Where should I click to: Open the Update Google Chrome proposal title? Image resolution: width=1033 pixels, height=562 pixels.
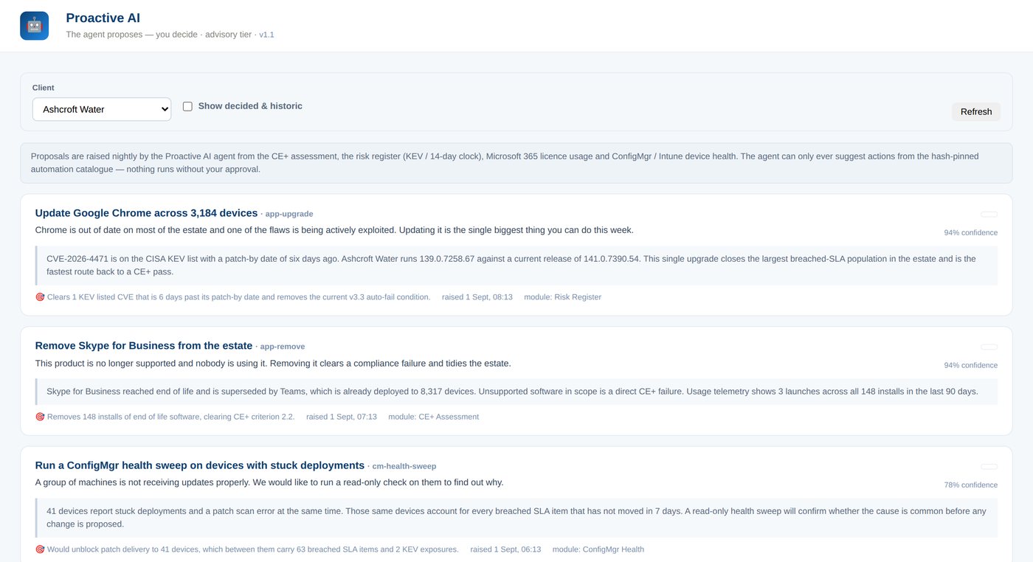click(x=146, y=213)
